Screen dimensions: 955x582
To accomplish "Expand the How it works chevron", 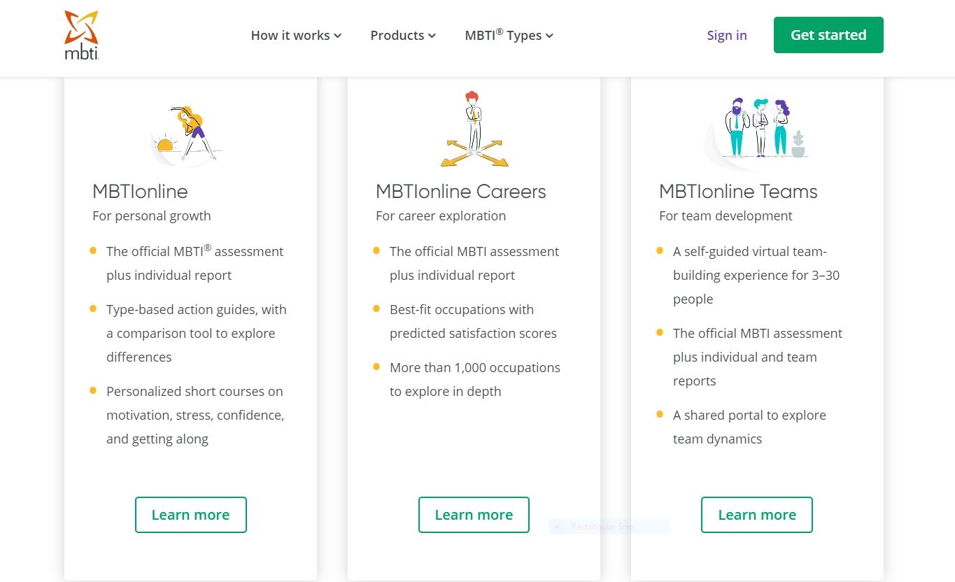I will pos(338,36).
